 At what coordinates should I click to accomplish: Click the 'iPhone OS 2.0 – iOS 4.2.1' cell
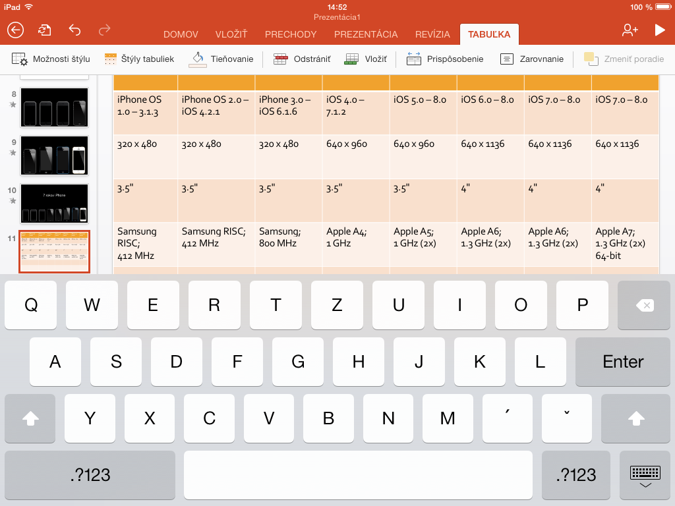coord(216,112)
